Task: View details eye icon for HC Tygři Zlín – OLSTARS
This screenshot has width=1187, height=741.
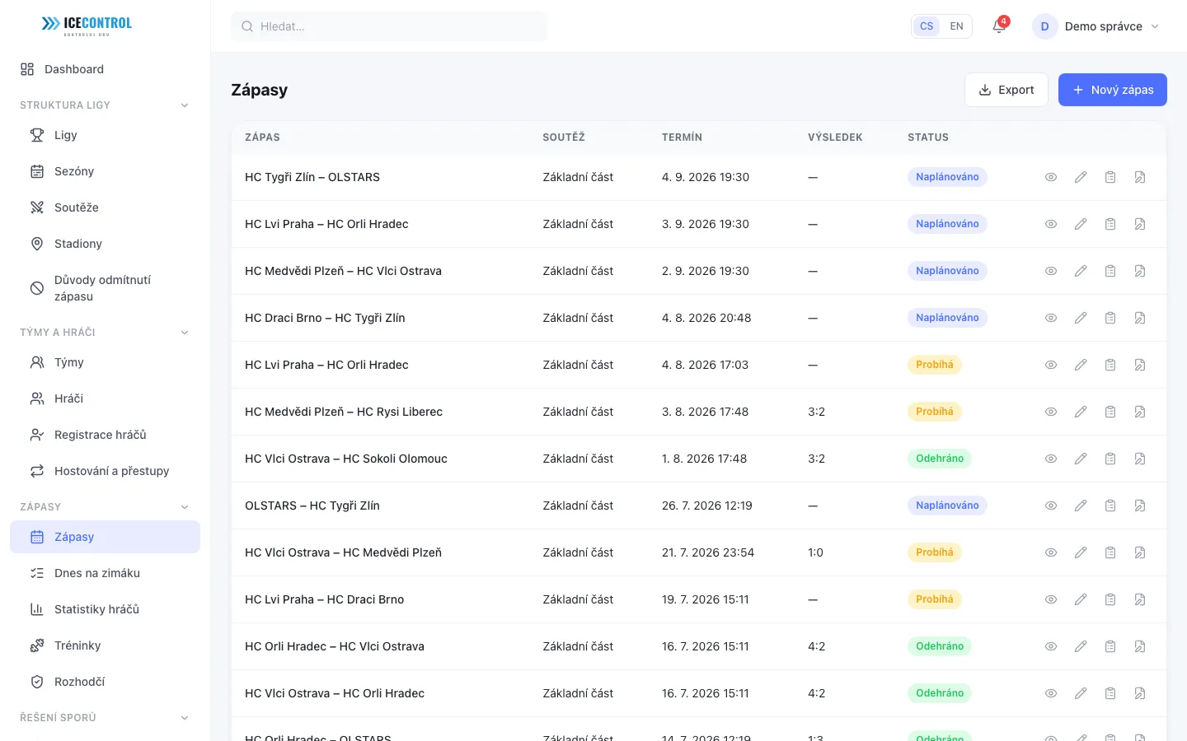Action: tap(1051, 177)
